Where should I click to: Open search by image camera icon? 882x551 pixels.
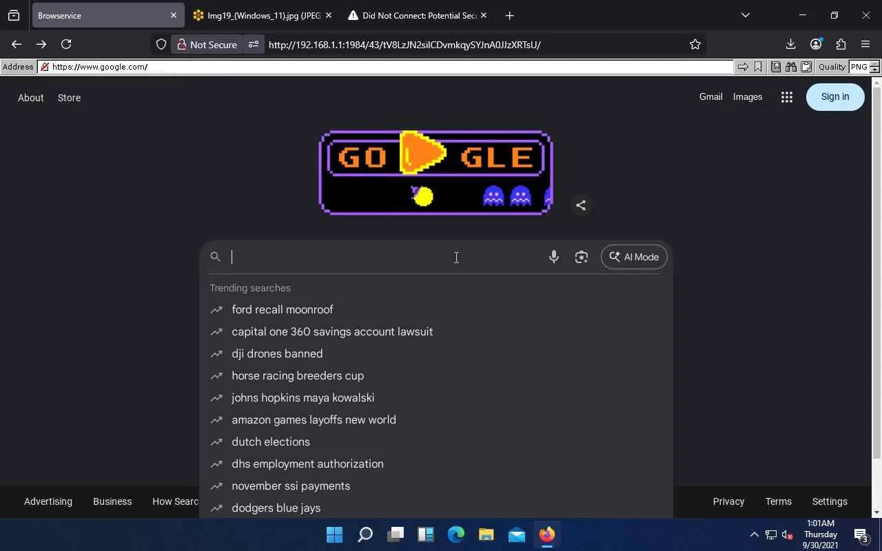coord(582,257)
